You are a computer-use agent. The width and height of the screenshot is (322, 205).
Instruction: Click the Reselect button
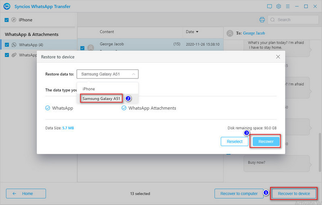[x=235, y=141]
